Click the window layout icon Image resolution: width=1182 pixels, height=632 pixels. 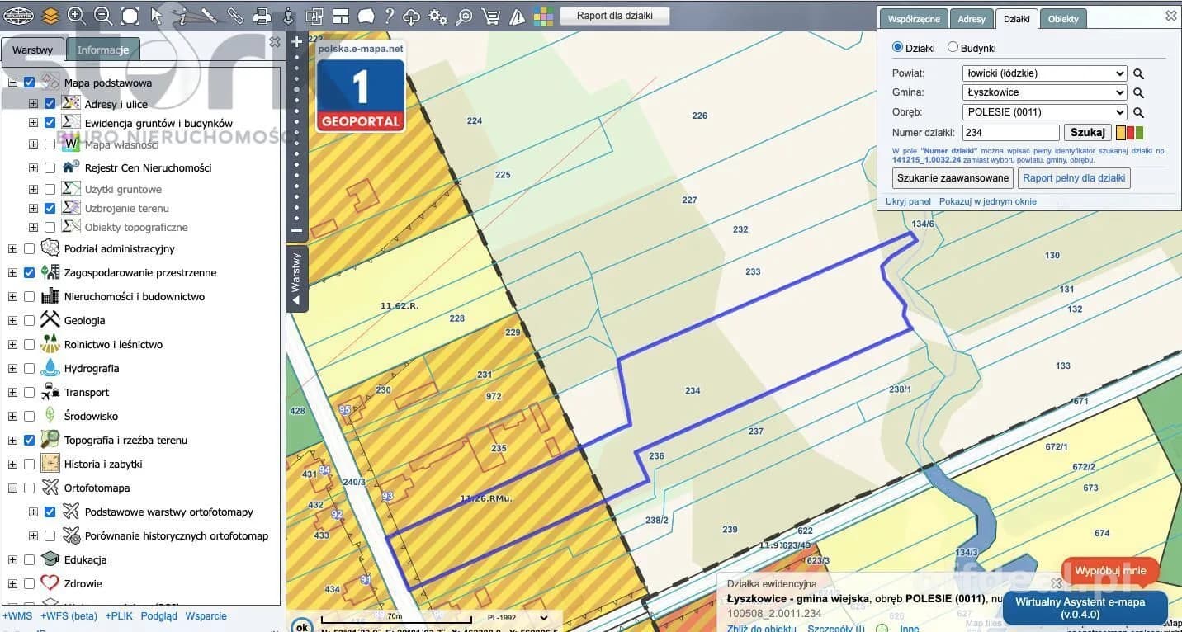point(341,16)
